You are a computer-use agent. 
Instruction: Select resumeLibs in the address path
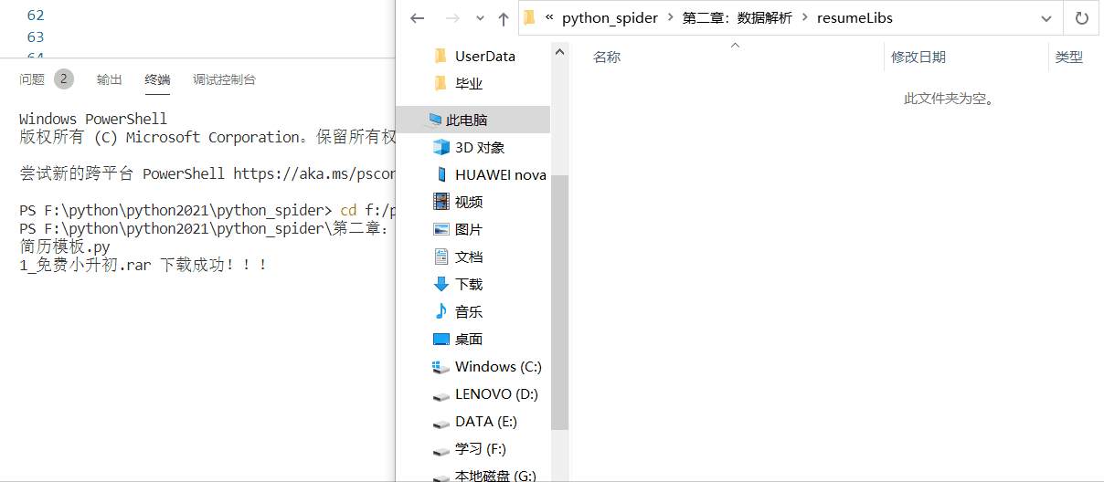[855, 18]
